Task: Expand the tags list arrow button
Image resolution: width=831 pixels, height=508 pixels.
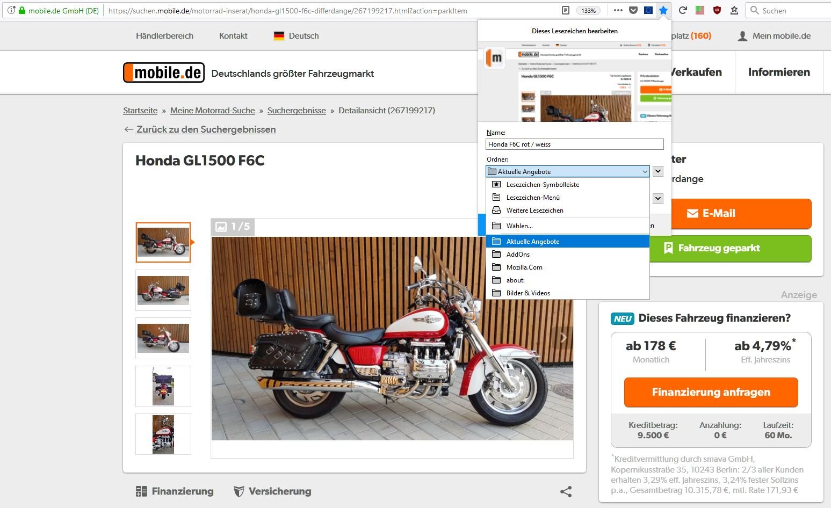Action: point(658,198)
